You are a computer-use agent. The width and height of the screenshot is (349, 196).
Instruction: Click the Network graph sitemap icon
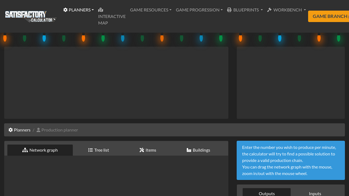(x=25, y=150)
